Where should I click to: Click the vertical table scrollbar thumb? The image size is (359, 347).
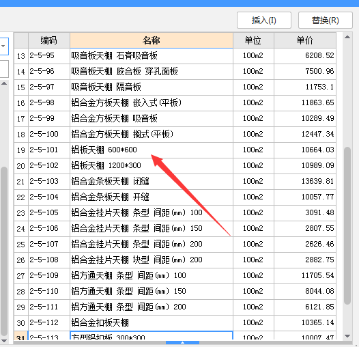pyautogui.click(x=347, y=226)
